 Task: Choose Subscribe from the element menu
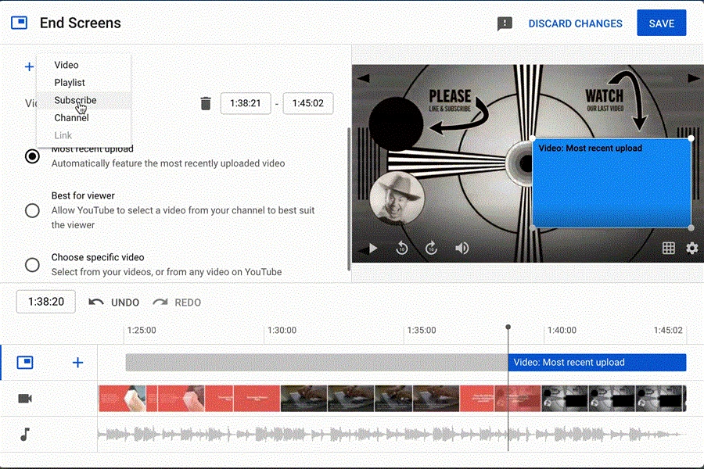[75, 100]
